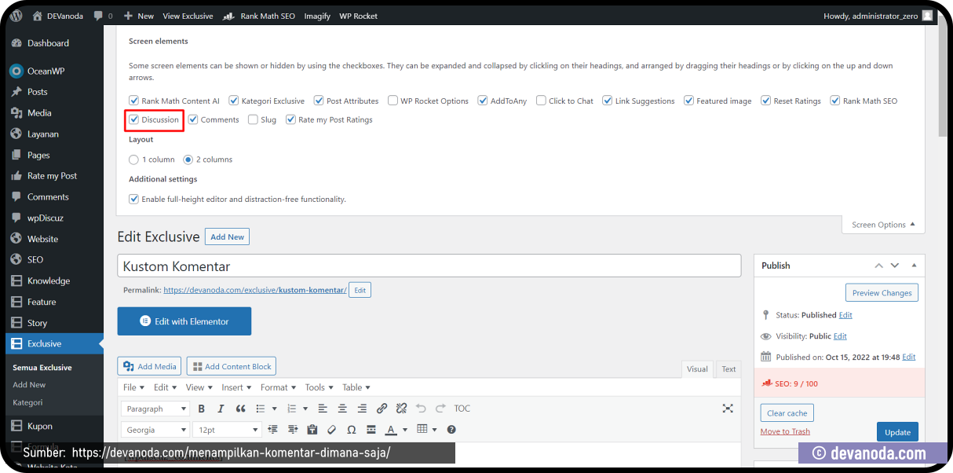Enable WP Rocket Options checkbox
This screenshot has width=953, height=473.
[x=393, y=101]
